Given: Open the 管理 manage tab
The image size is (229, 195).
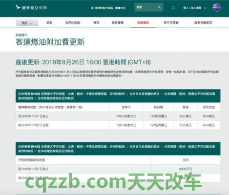Looking at the screenshot, I should [96, 22].
